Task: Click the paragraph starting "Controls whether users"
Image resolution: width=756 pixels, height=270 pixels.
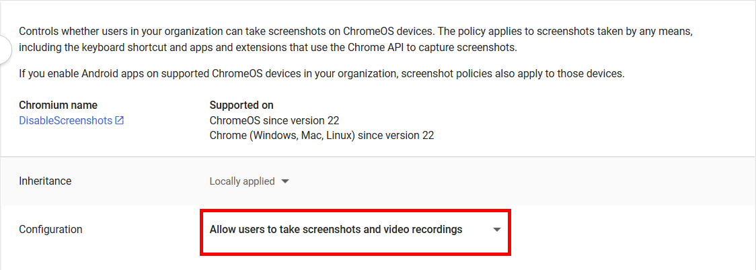Action: pyautogui.click(x=360, y=40)
